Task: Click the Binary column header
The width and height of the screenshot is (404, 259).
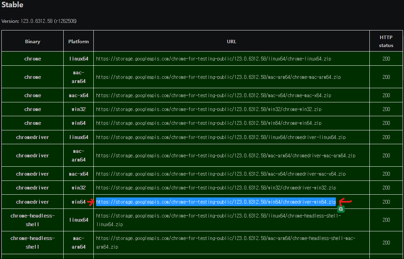Action: click(x=33, y=41)
